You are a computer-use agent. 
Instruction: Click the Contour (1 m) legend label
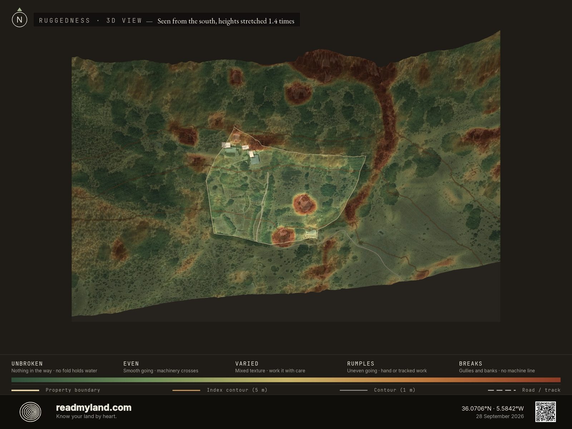395,390
